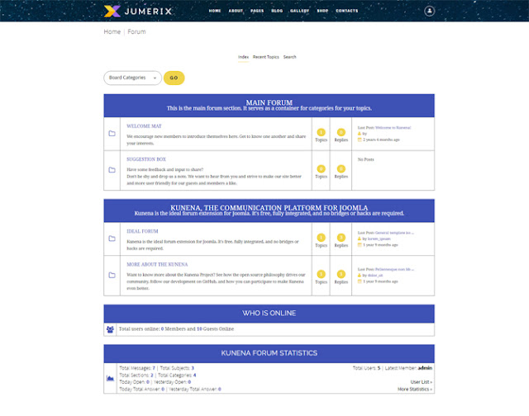Open latest member admin profile
The width and height of the screenshot is (529, 416).
tap(425, 368)
